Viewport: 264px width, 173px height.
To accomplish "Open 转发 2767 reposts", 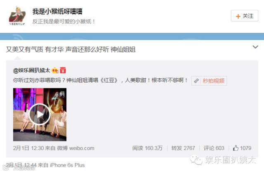I will pyautogui.click(x=183, y=148).
